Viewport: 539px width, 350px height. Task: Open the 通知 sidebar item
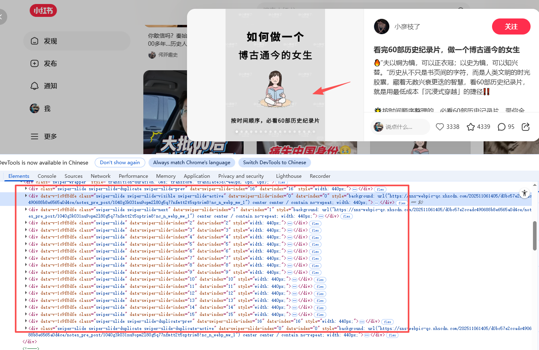tap(76, 86)
